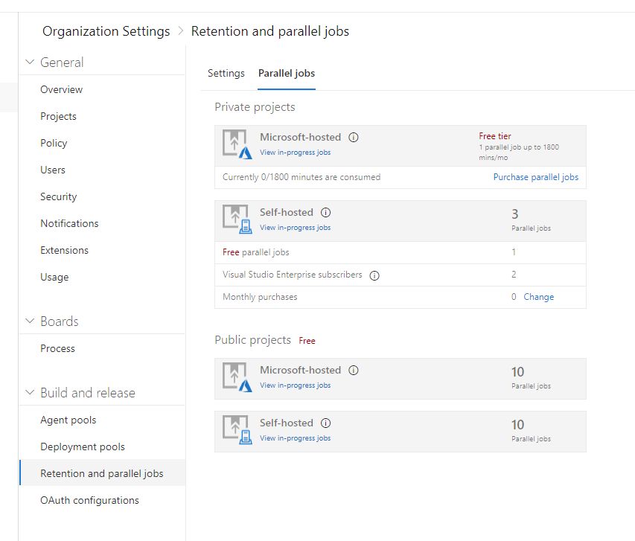The image size is (635, 541).
Task: Click info icon next to Visual Studio Enterprise subscribers
Action: pyautogui.click(x=374, y=275)
